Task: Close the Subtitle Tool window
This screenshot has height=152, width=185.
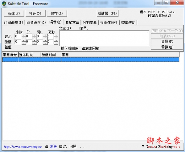Action: 177,2
